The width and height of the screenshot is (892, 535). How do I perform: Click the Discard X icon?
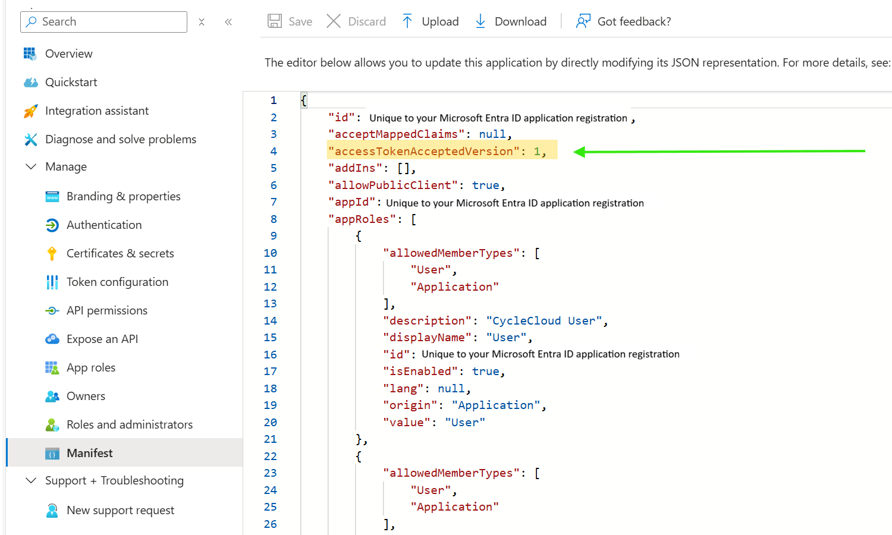point(334,21)
